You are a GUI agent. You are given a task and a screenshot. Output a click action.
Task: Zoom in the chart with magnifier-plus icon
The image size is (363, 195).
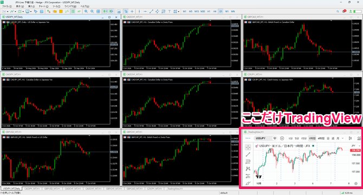(86, 11)
